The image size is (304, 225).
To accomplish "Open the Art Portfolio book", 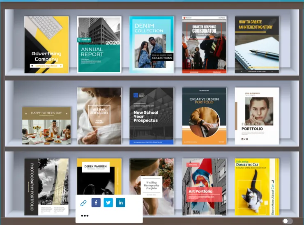I will [204, 187].
